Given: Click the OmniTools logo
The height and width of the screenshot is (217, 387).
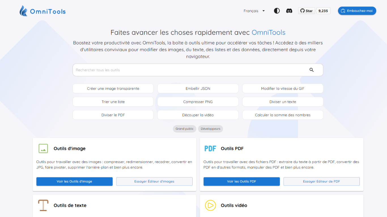Looking at the screenshot, I should 42,11.
